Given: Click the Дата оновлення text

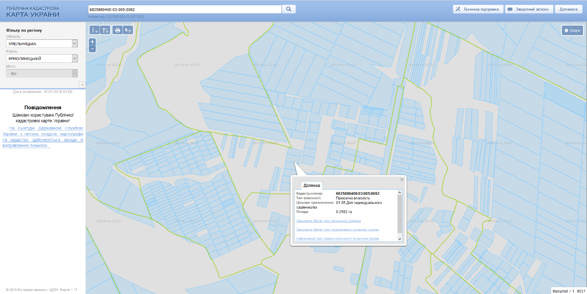Looking at the screenshot, I should pos(43,92).
